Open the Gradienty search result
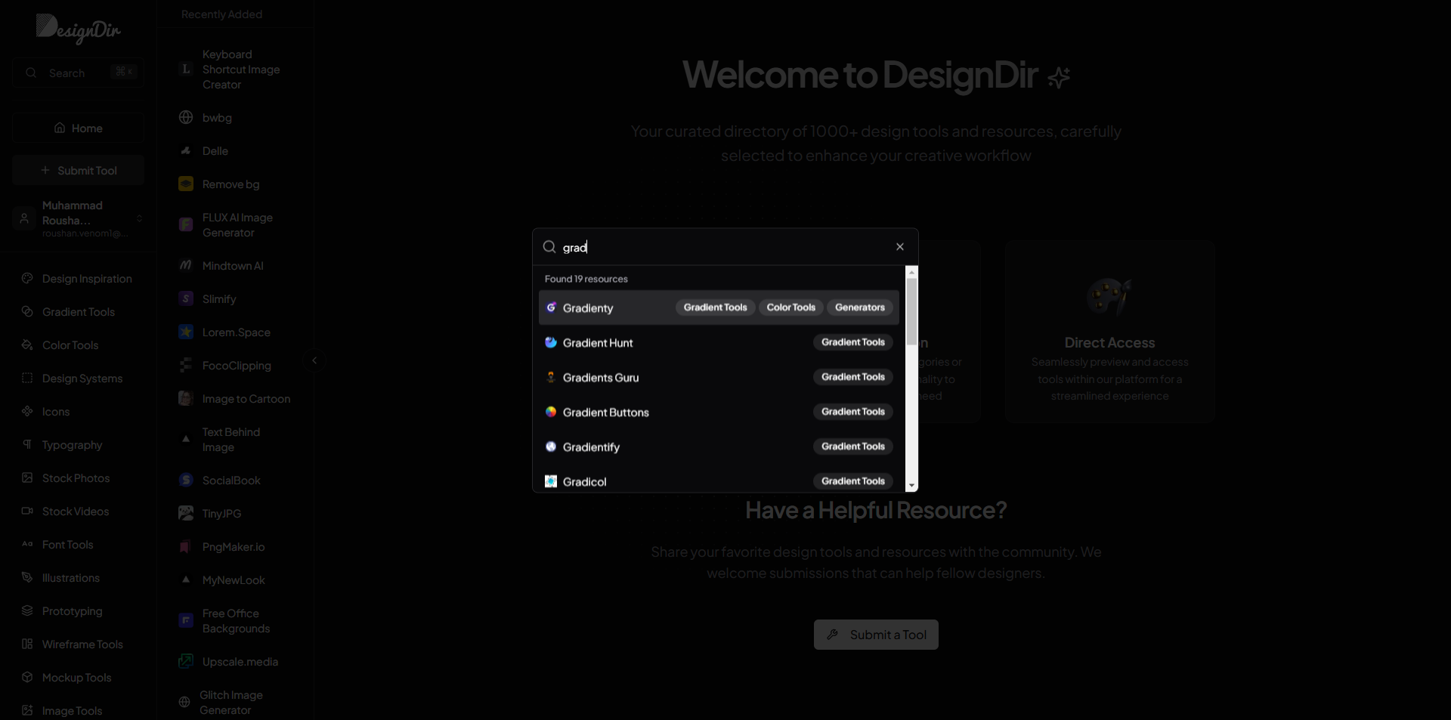This screenshot has width=1451, height=720. 719,307
